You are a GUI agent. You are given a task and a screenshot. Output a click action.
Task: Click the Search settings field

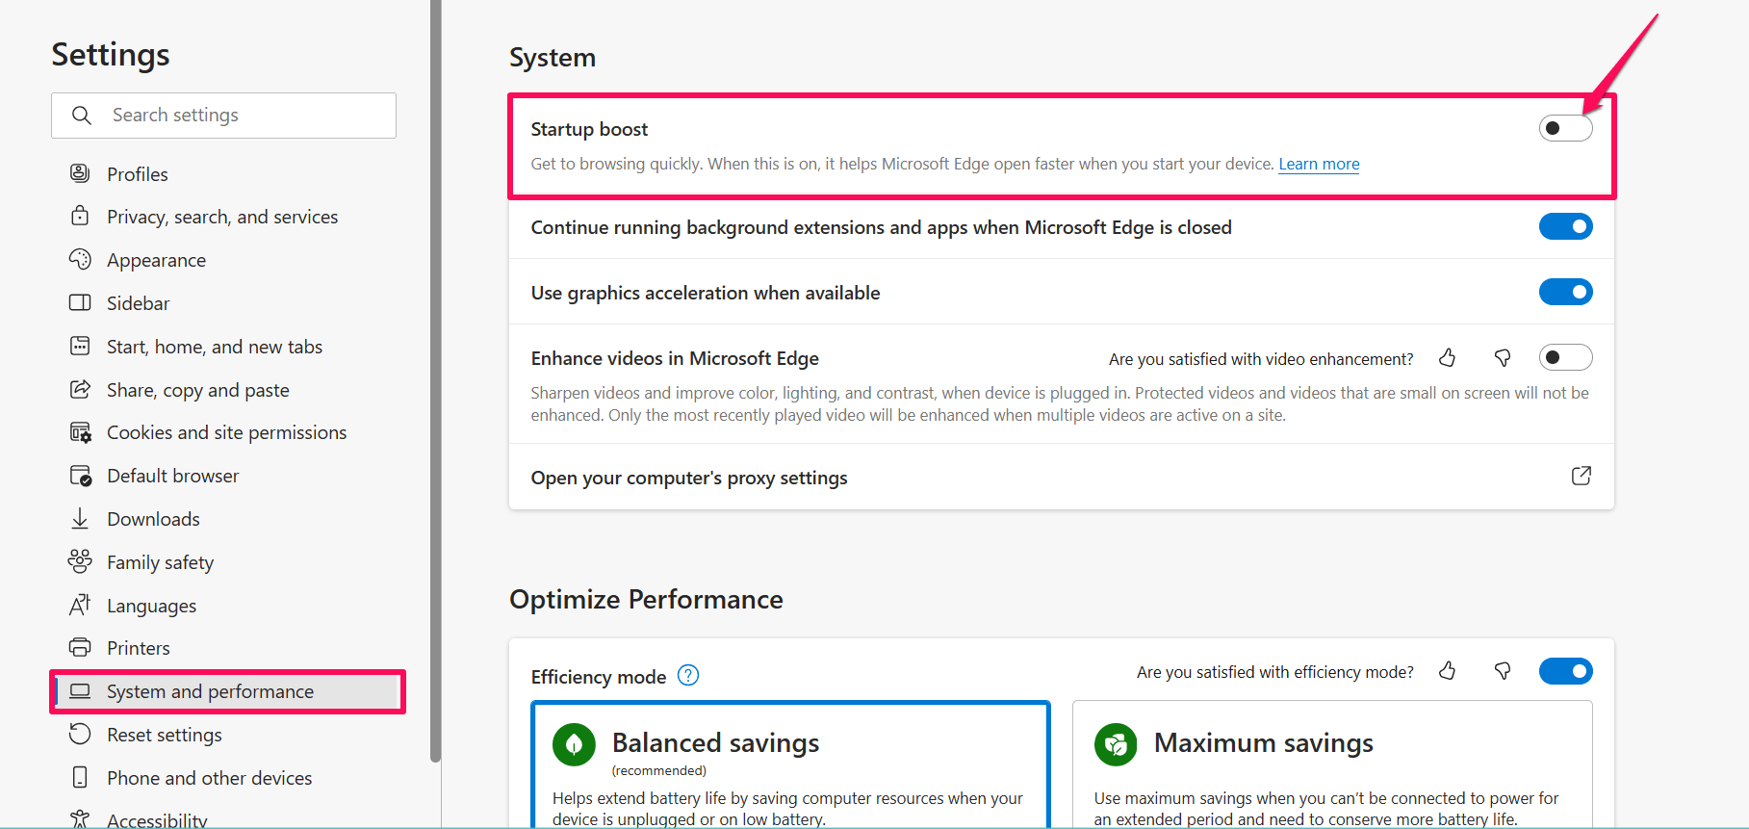pyautogui.click(x=223, y=116)
